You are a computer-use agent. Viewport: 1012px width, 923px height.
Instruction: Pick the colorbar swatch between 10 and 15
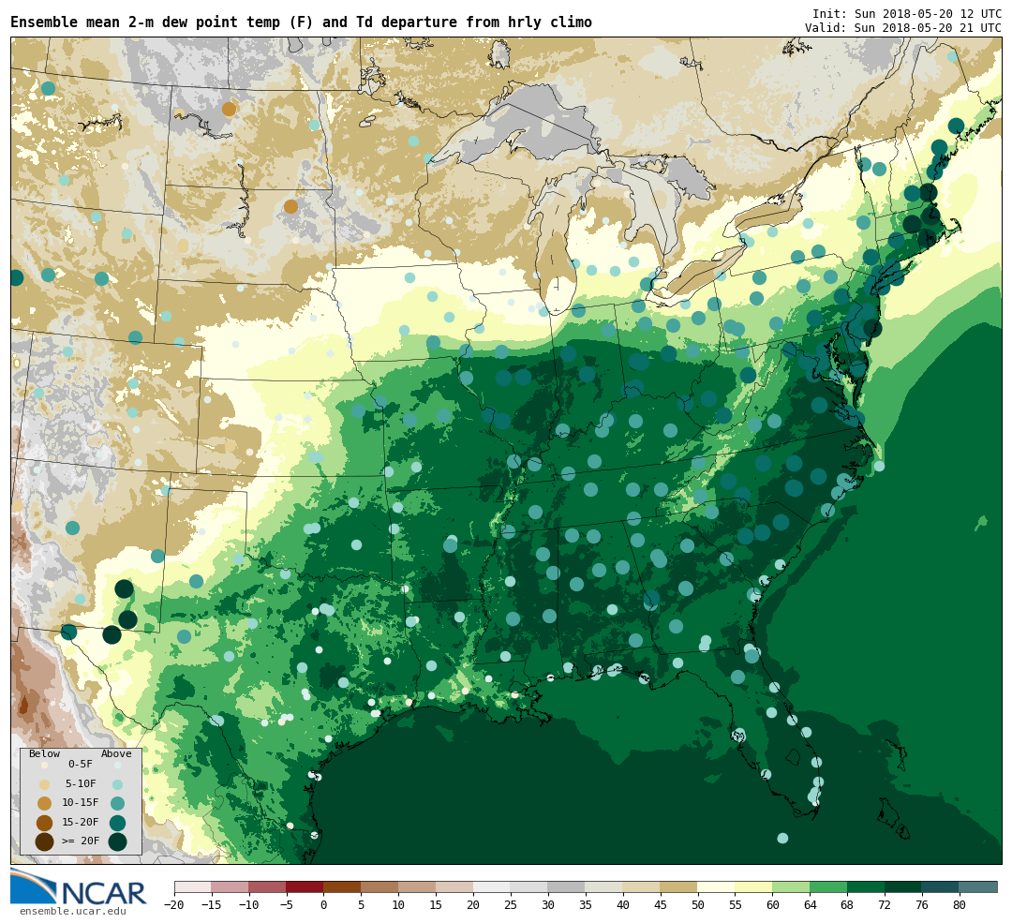[x=418, y=886]
